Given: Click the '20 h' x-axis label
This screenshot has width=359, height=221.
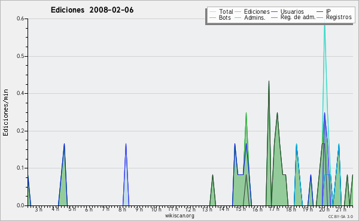Looking at the screenshot, I should coord(324,210).
